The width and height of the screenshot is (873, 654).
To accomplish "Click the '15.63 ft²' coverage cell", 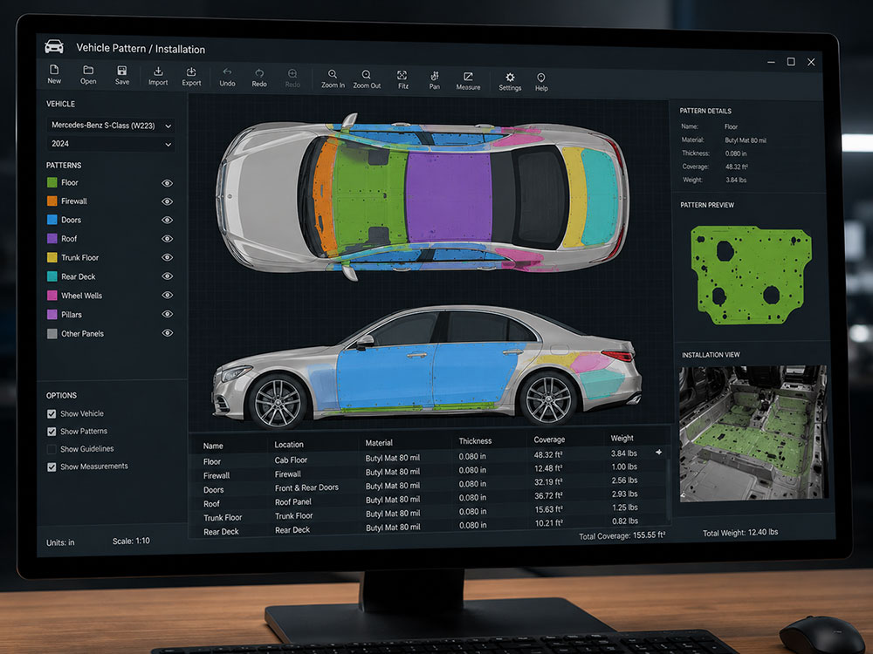I will (548, 509).
